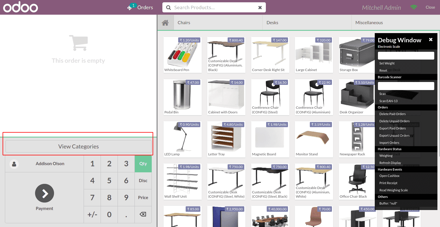Add Corner Desk Right Sit product
The height and width of the screenshot is (227, 440).
click(270, 55)
